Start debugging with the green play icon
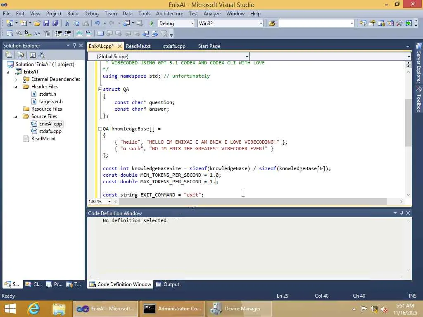The width and height of the screenshot is (423, 317). [152, 23]
